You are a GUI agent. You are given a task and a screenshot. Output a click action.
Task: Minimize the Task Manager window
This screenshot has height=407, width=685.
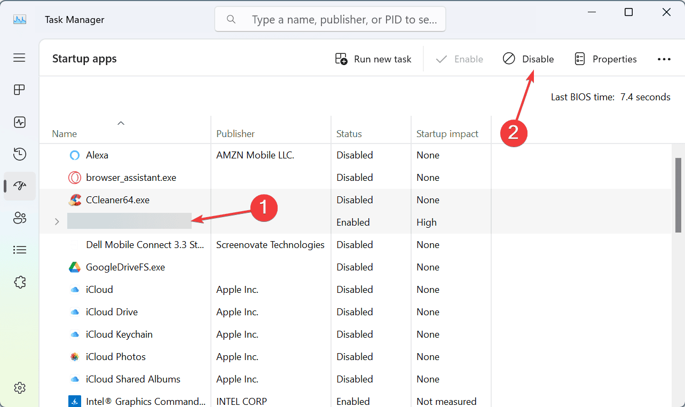591,12
